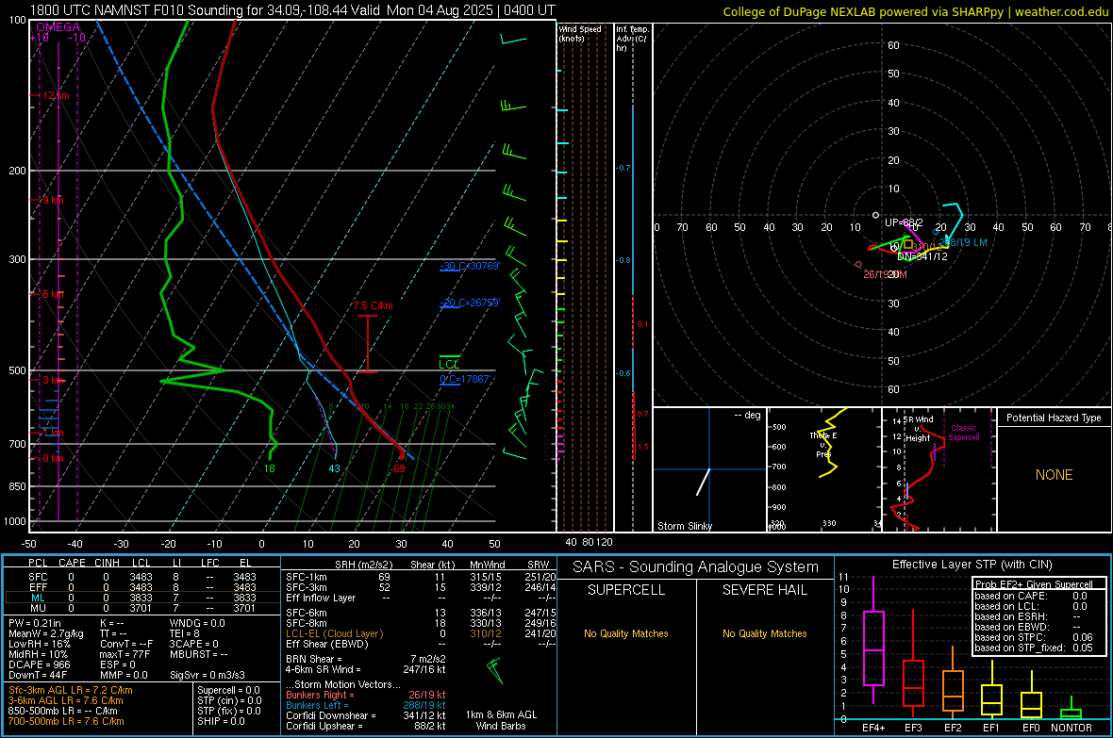The image size is (1113, 738).
Task: Select the Classic Supercell label
Action: click(x=963, y=433)
